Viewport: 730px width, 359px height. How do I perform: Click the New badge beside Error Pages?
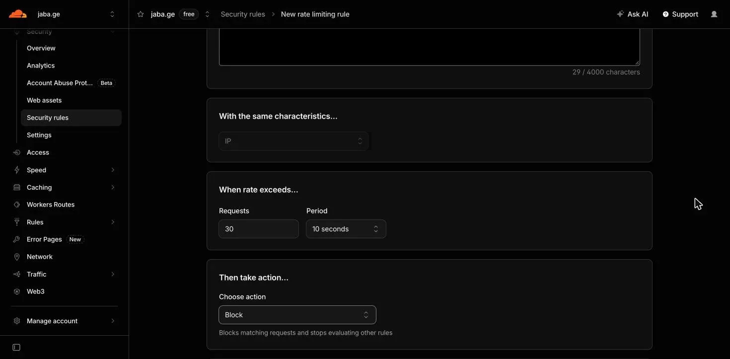tap(75, 239)
